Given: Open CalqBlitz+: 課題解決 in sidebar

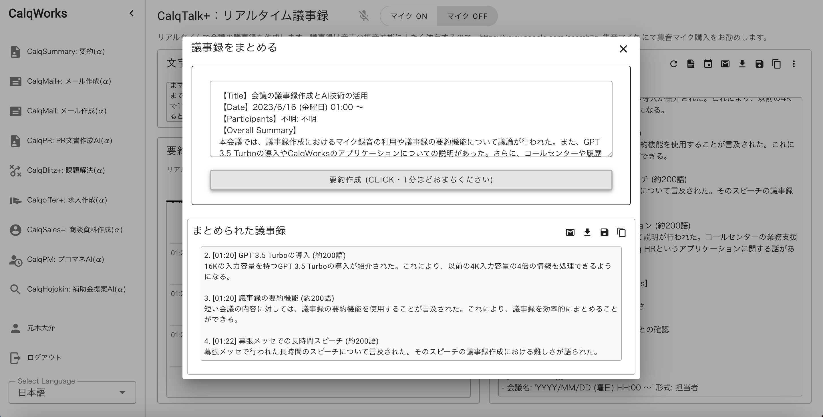Looking at the screenshot, I should tap(66, 171).
